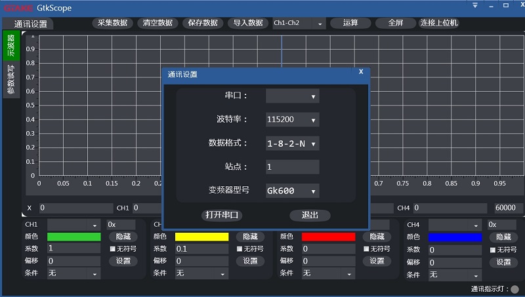Click the 通讯指示灯 indicator light
This screenshot has width=525, height=297.
[515, 289]
